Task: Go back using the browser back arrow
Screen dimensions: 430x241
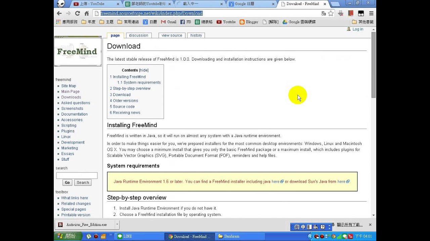Action: [x=59, y=13]
